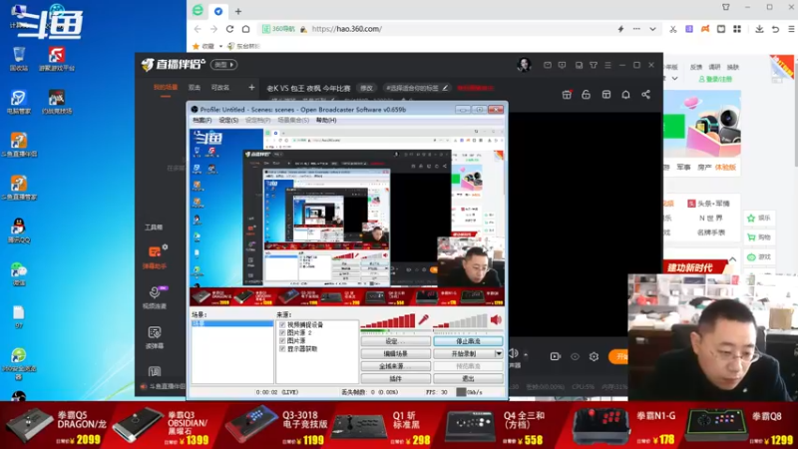Switch to 我的场景 tab in 直播伴侣

tap(166, 88)
